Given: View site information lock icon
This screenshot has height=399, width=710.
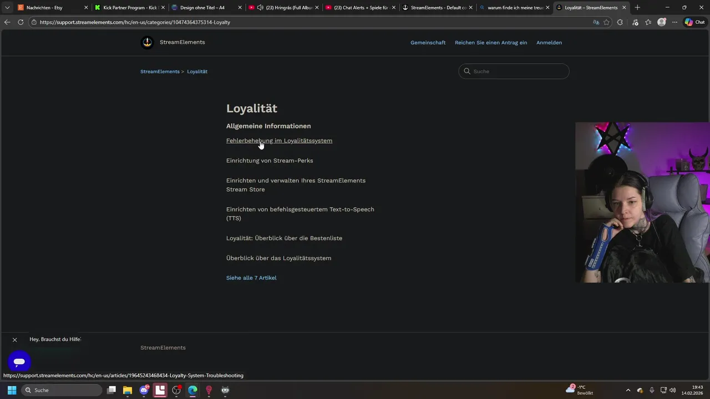Looking at the screenshot, I should pos(34,22).
